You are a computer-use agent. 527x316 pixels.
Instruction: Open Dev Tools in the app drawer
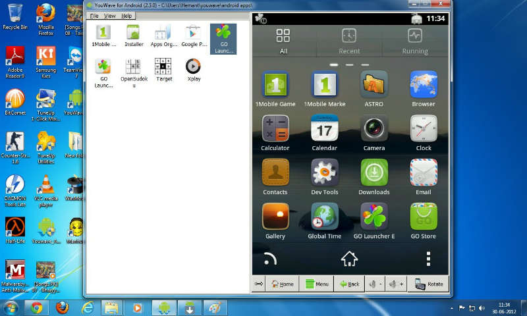(x=324, y=173)
